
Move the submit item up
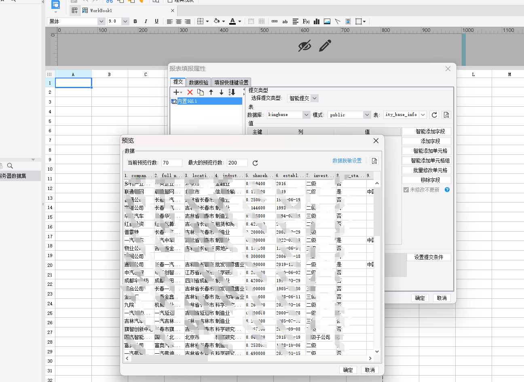tap(211, 92)
